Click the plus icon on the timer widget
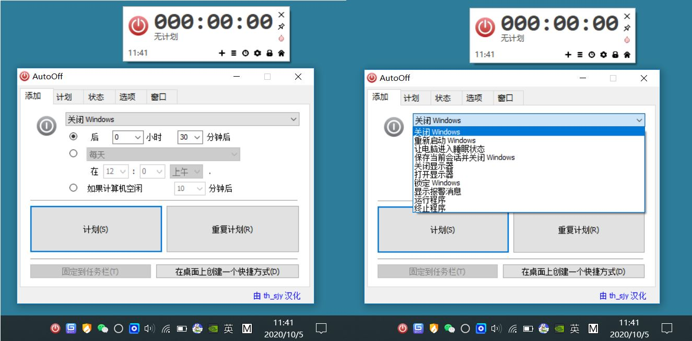The height and width of the screenshot is (341, 692). tap(222, 53)
